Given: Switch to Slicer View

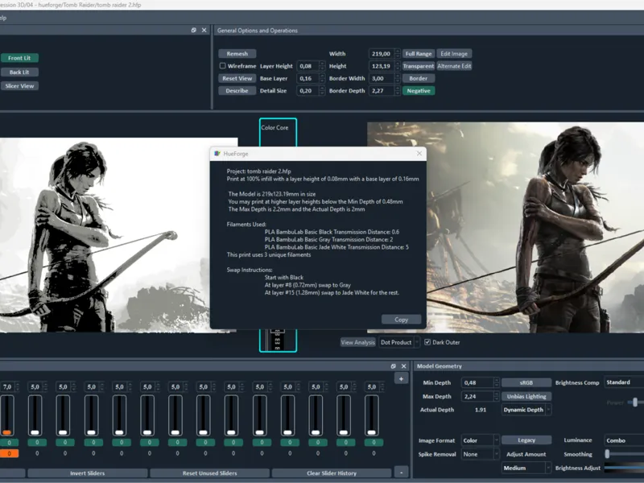Looking at the screenshot, I should (19, 86).
